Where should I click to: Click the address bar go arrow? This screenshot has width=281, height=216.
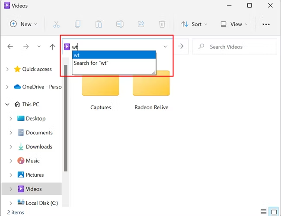coord(181,47)
